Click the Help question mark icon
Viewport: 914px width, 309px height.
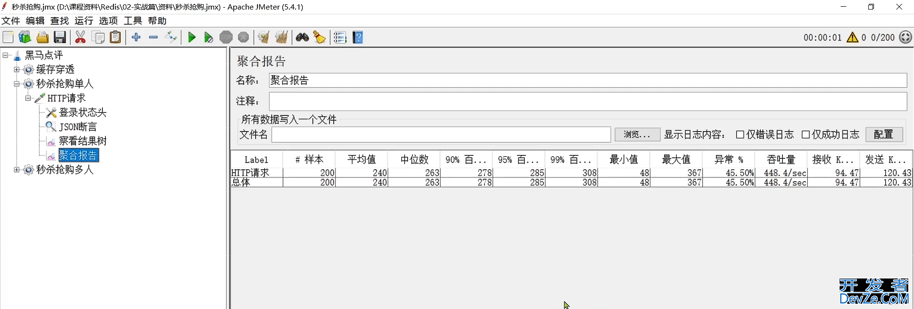tap(358, 37)
